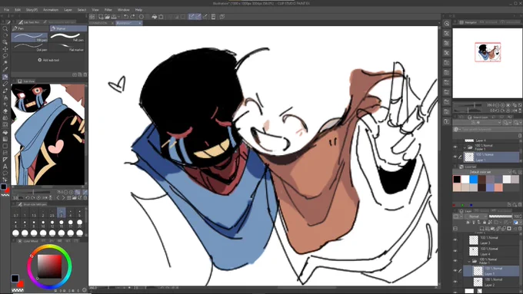The width and height of the screenshot is (523, 294).
Task: Collapse Folder 1 in the Layer panel
Action: click(469, 261)
